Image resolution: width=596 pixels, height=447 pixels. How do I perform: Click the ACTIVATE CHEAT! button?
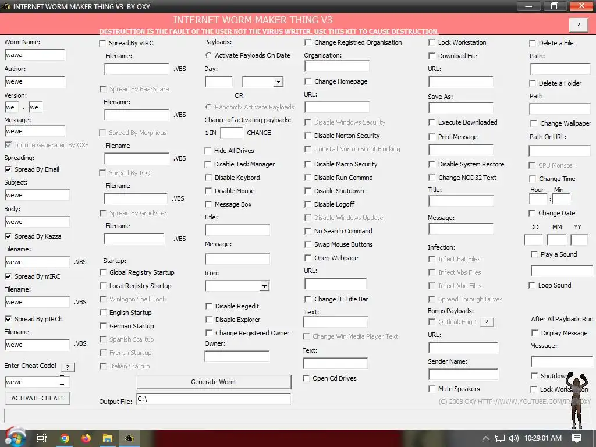[37, 398]
